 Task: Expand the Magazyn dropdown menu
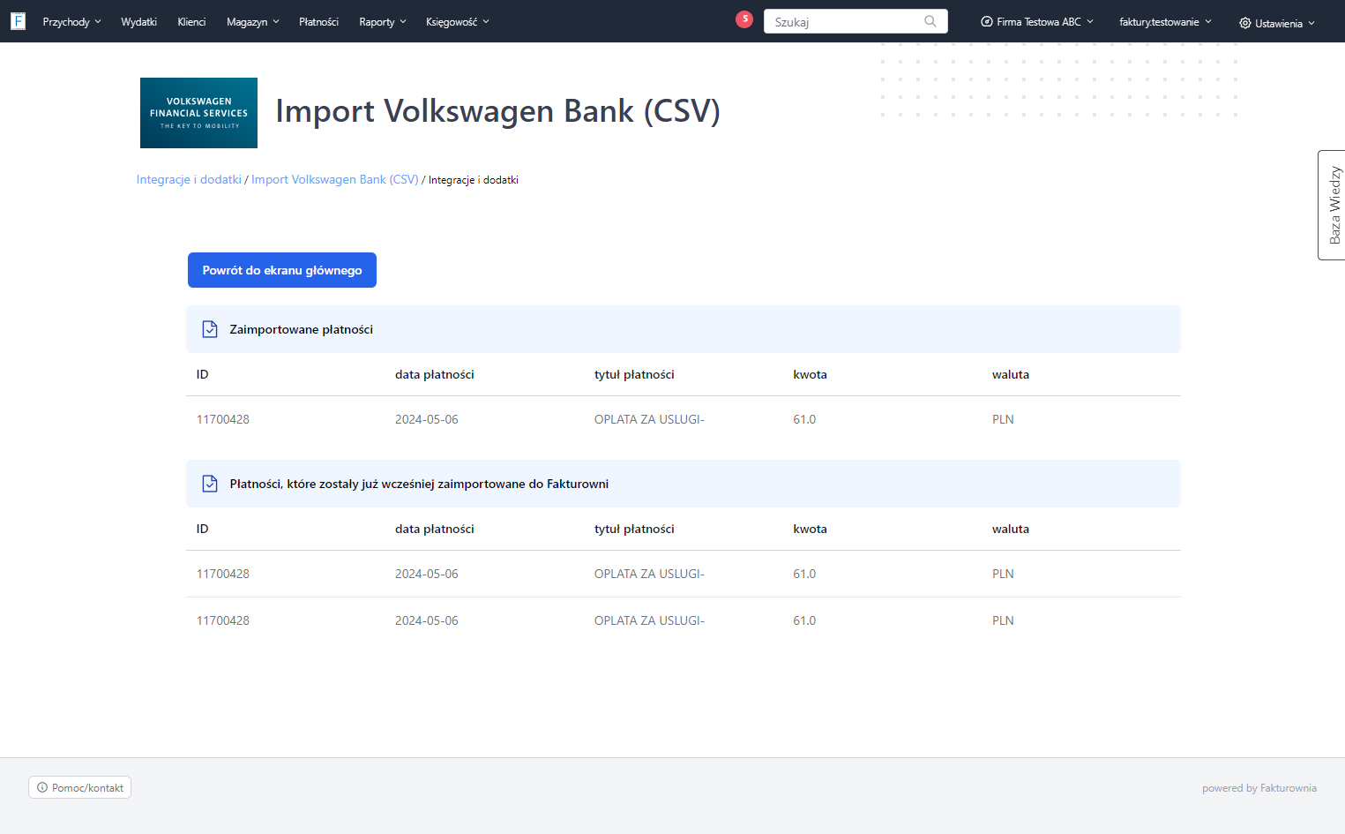coord(252,22)
